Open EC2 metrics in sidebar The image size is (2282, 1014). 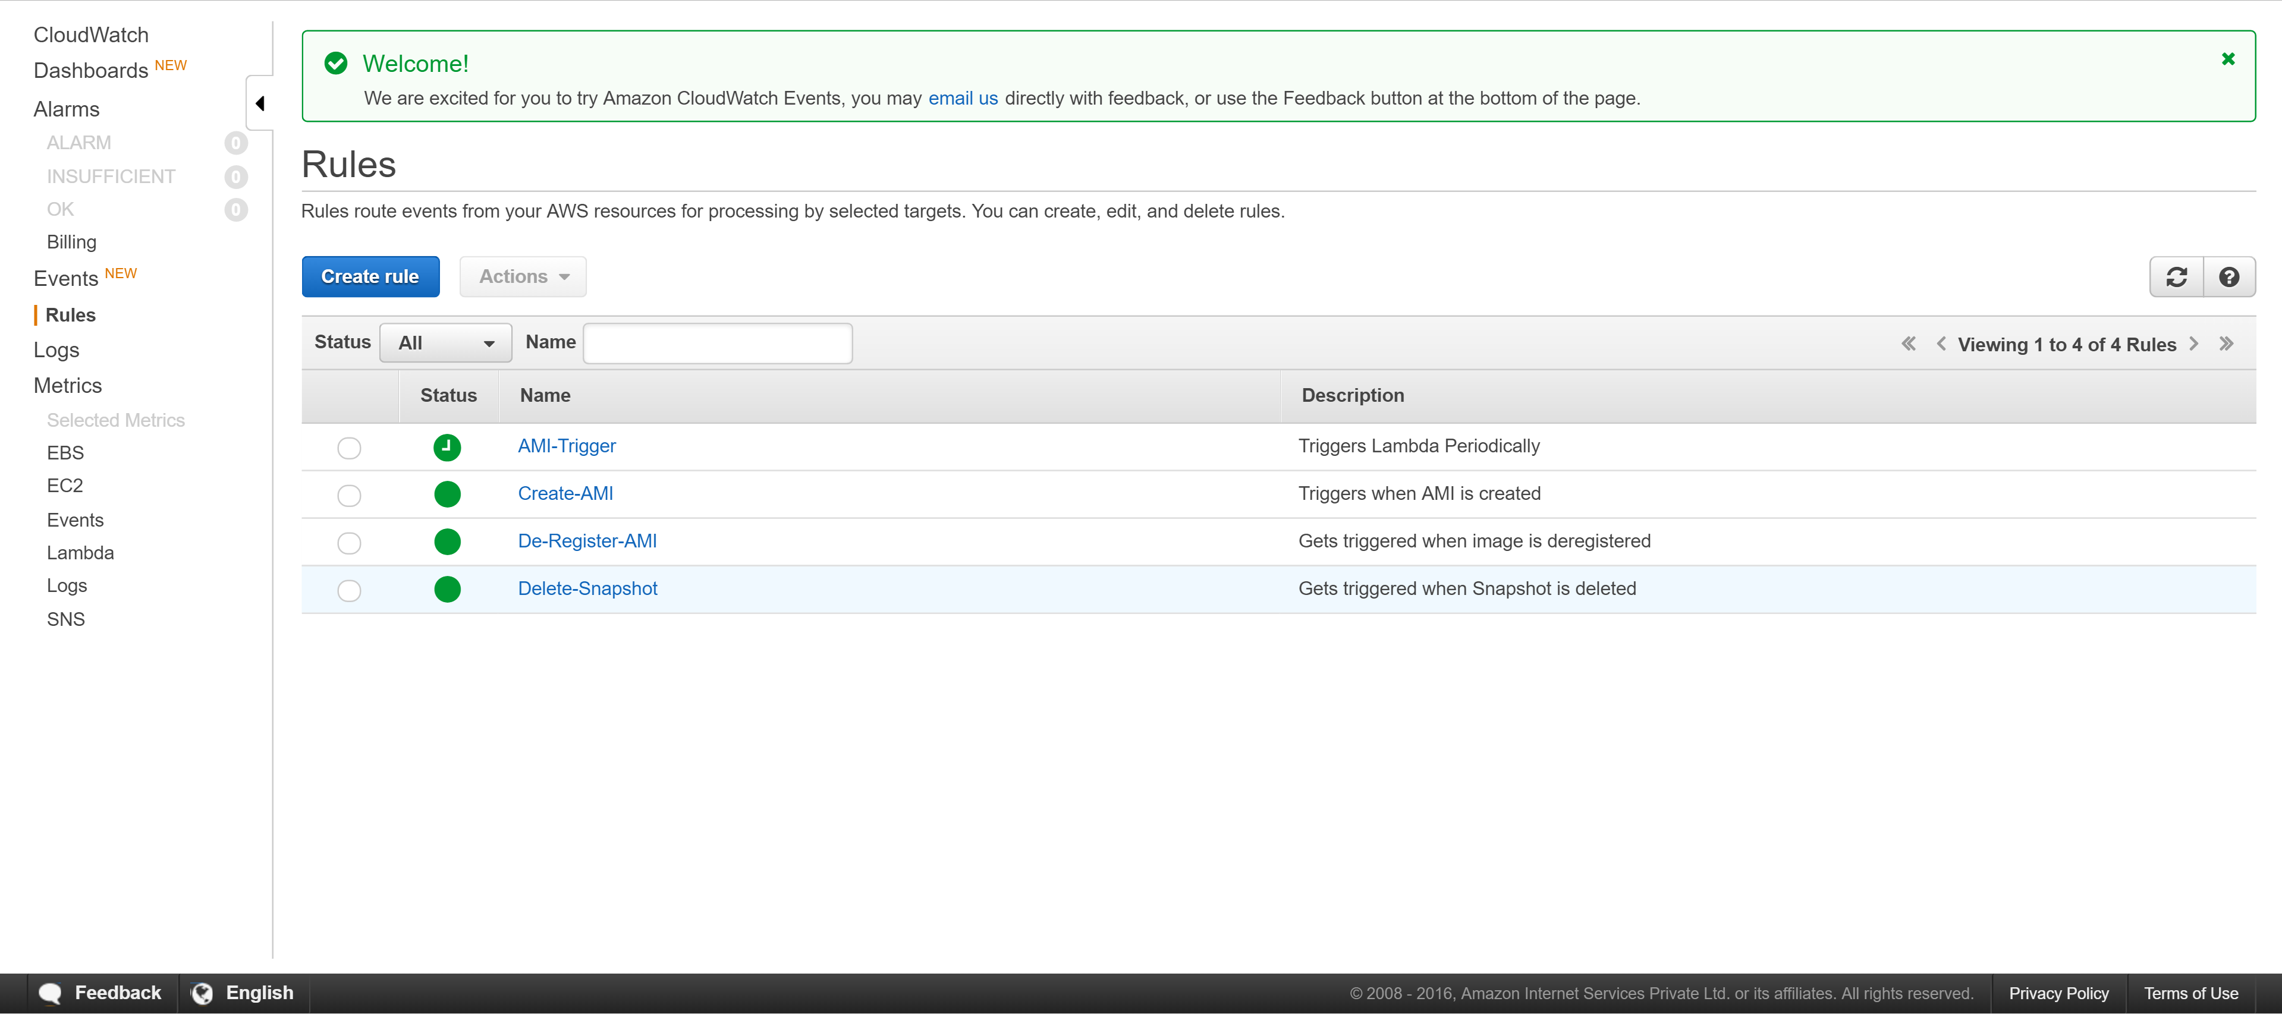[65, 486]
